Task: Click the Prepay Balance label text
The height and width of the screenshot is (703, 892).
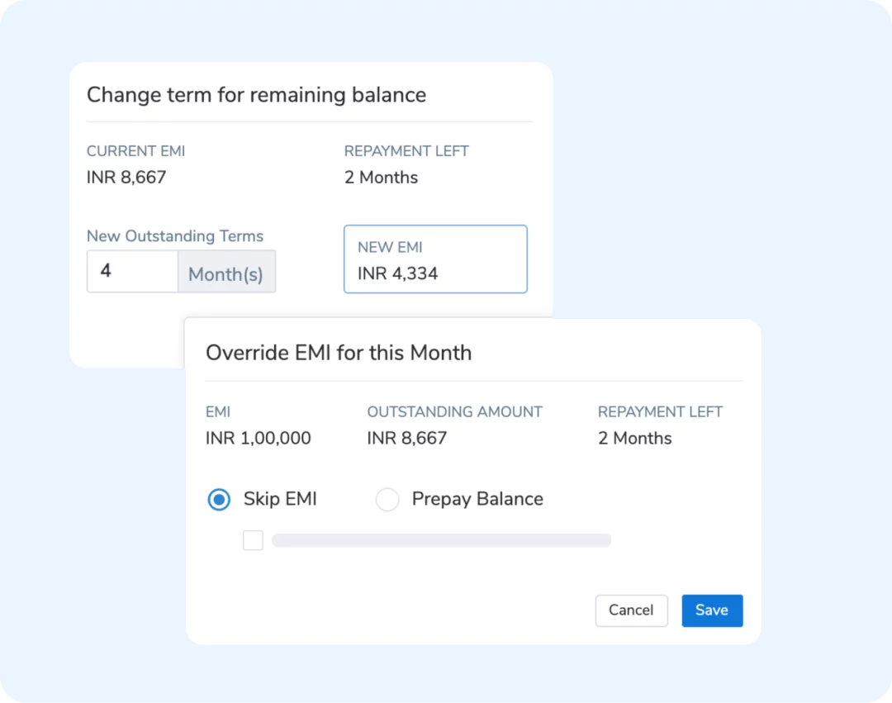Action: point(477,499)
